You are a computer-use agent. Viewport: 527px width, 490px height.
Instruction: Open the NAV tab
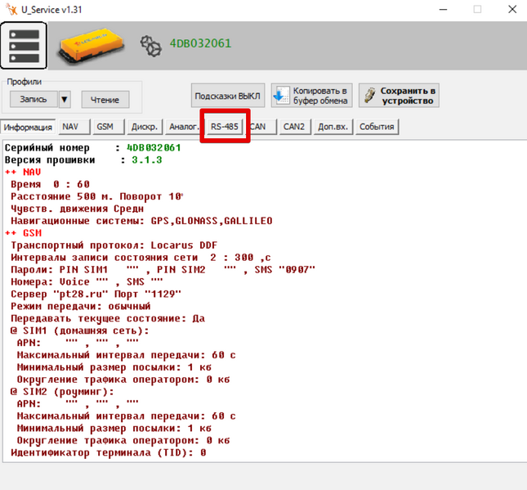74,127
